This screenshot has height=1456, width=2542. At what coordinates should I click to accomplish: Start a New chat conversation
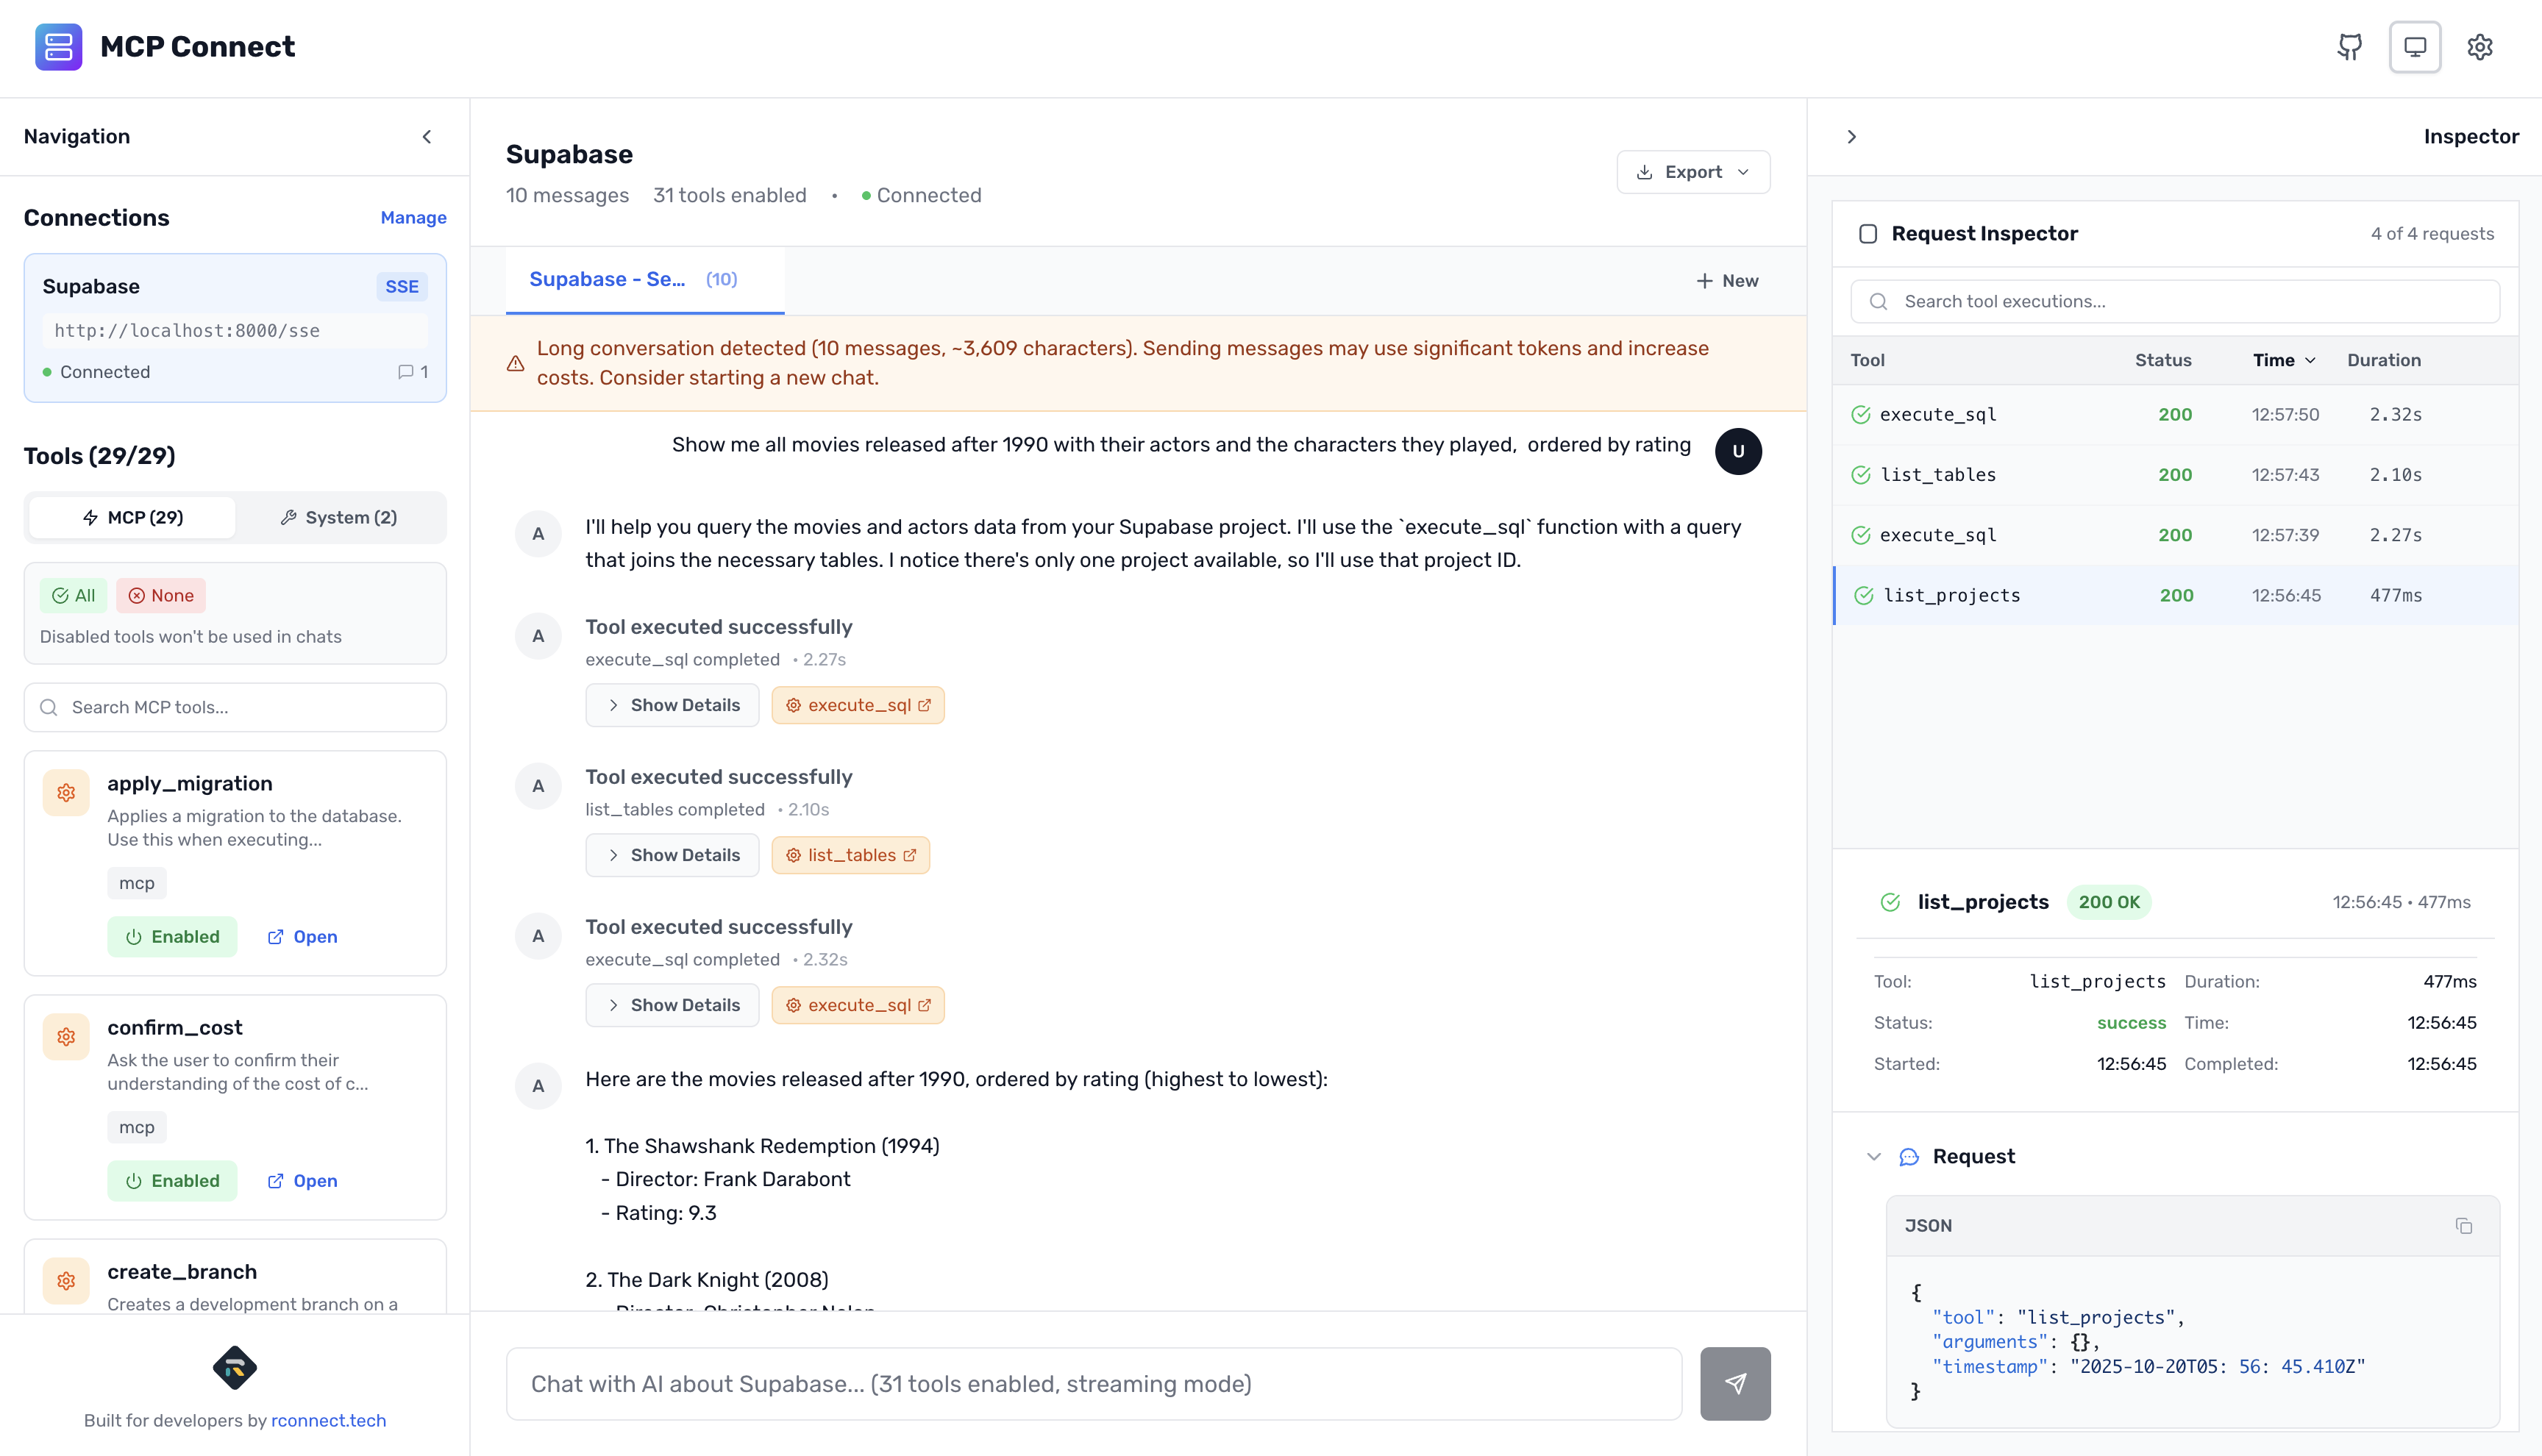[1727, 281]
